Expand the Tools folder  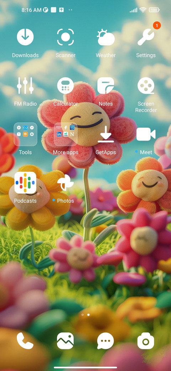tap(25, 134)
